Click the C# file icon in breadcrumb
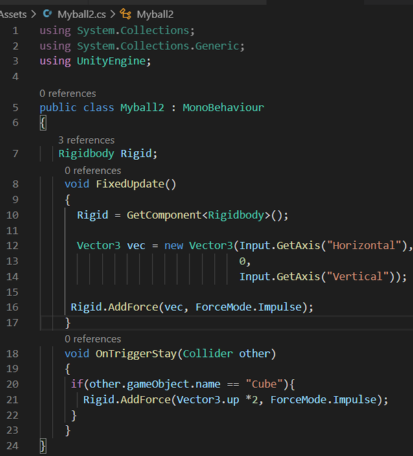The image size is (413, 456). click(47, 14)
